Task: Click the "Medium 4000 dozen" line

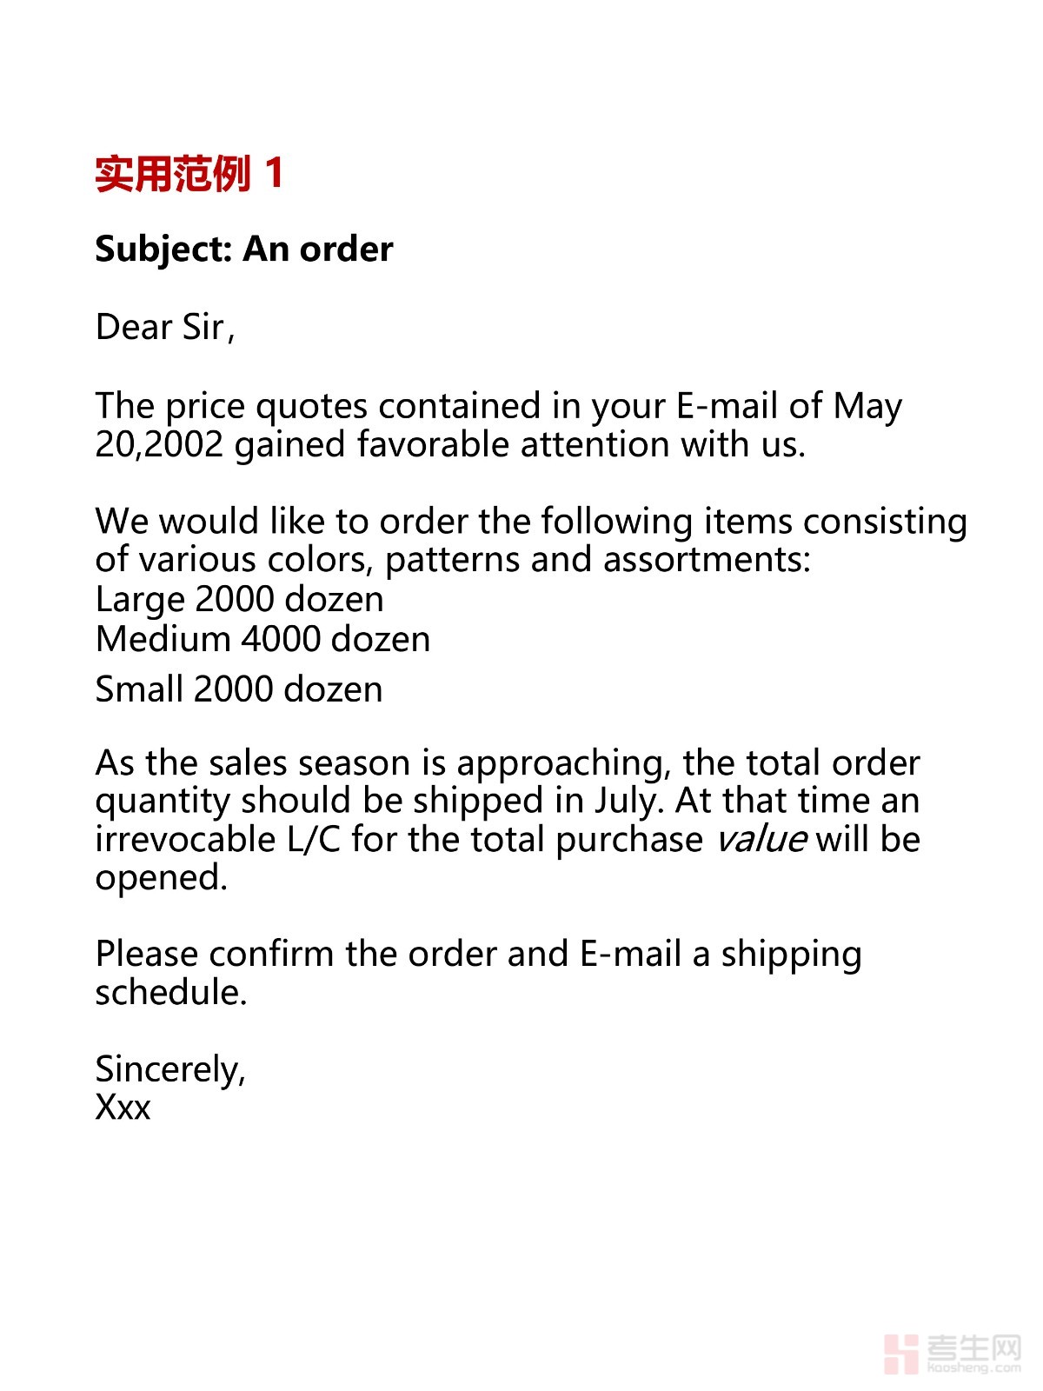Action: tap(262, 640)
